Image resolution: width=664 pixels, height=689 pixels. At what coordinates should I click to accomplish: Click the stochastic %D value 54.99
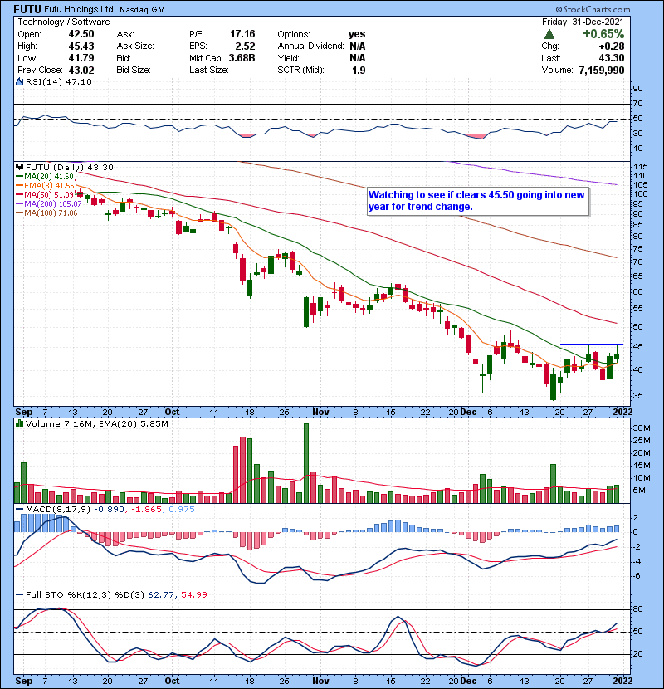[x=193, y=595]
